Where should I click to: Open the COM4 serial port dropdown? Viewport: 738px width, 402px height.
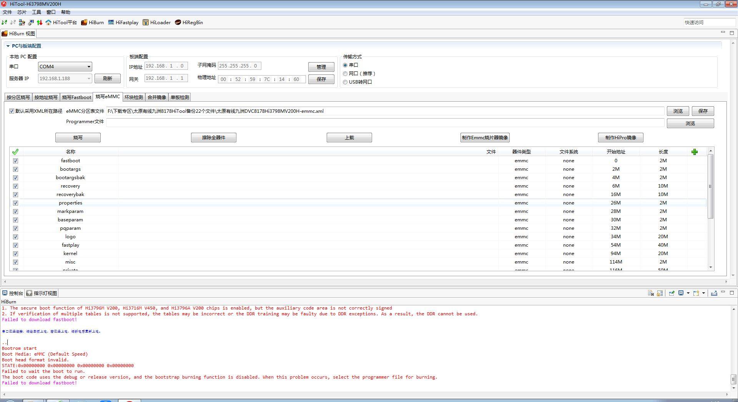89,67
